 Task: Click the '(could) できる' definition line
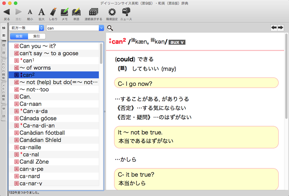pyautogui.click(x=134, y=59)
